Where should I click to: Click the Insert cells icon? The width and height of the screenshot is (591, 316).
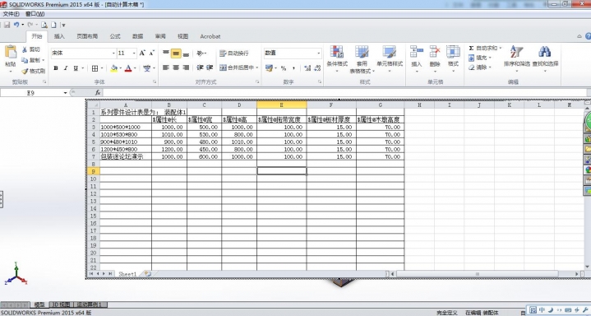click(417, 52)
